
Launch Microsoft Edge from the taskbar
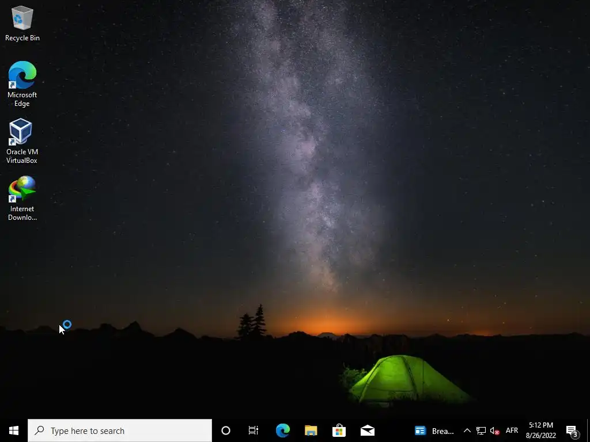click(x=282, y=430)
